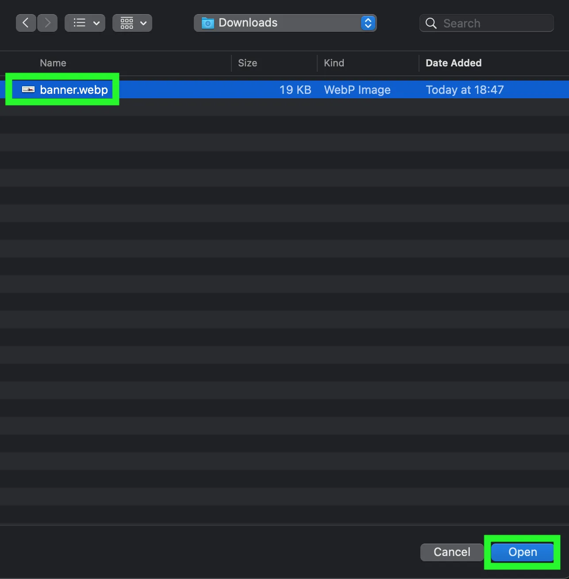Click the Size column header
The image size is (569, 579).
tap(247, 63)
